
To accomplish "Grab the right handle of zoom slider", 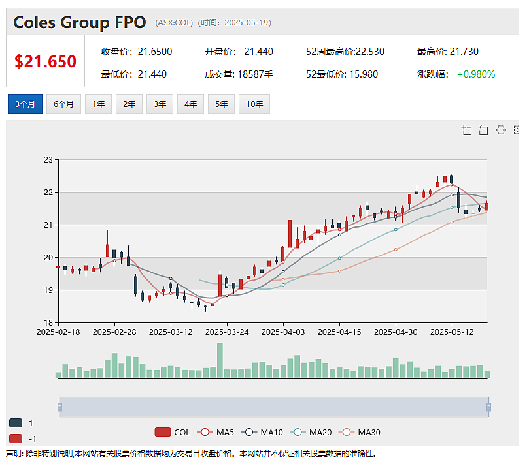I will [488, 407].
